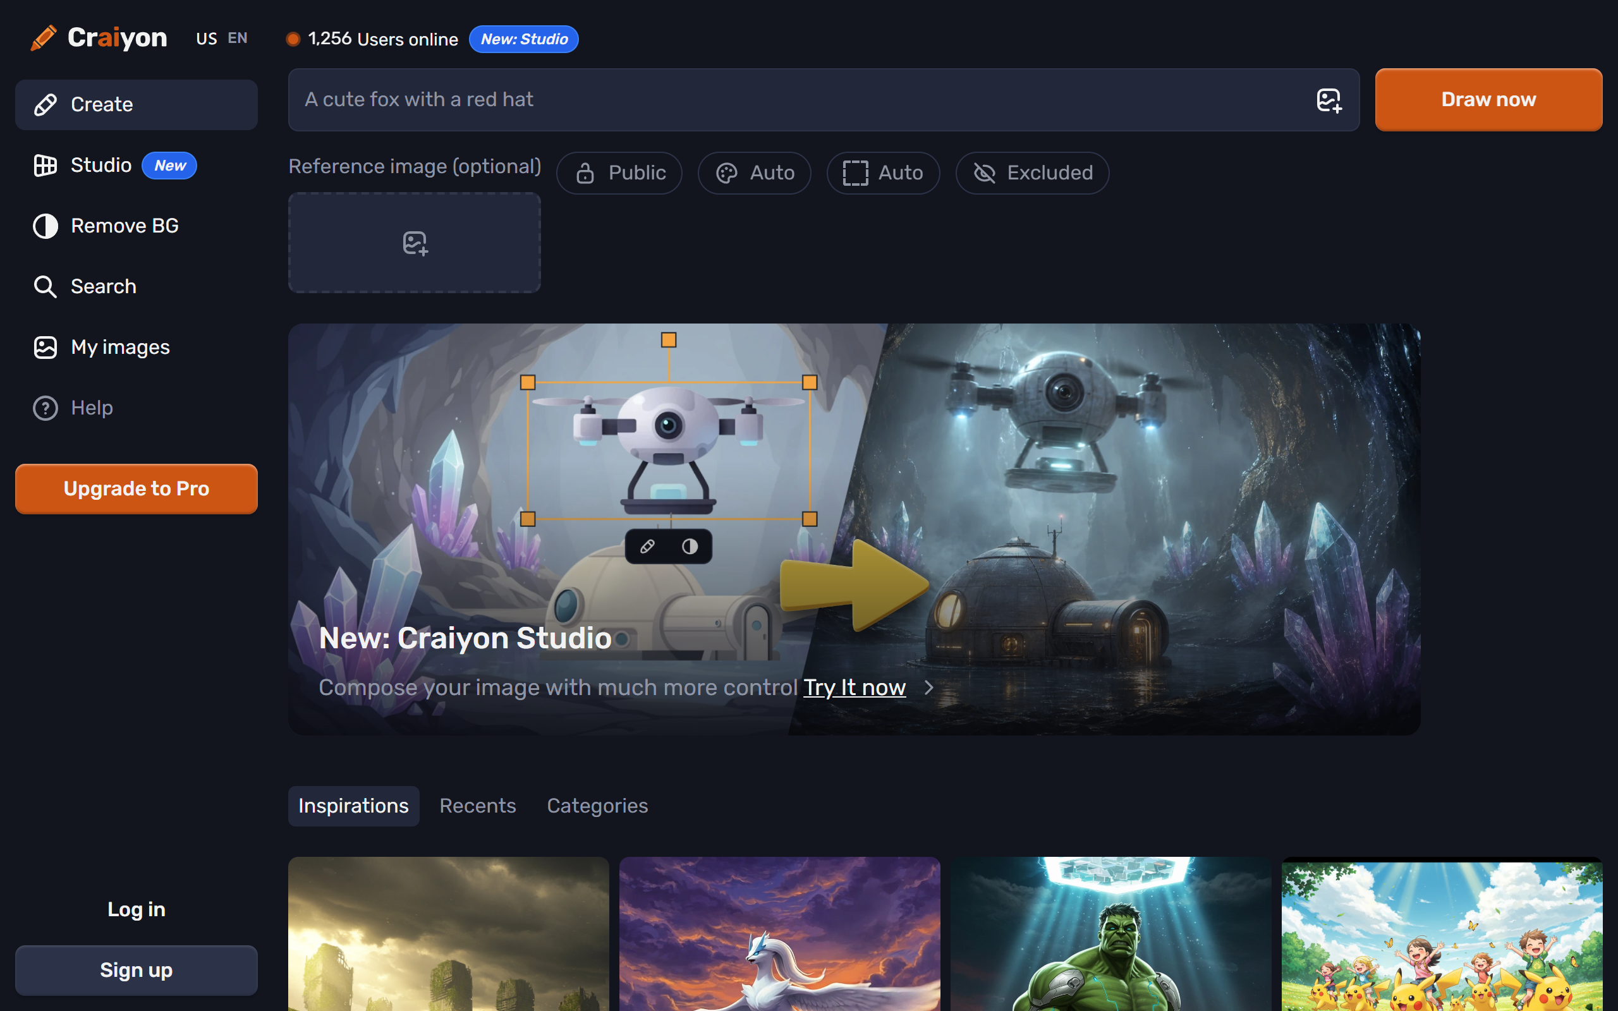Viewport: 1618px width, 1011px height.
Task: Open the Auto aspect ratio dropdown
Action: (883, 173)
